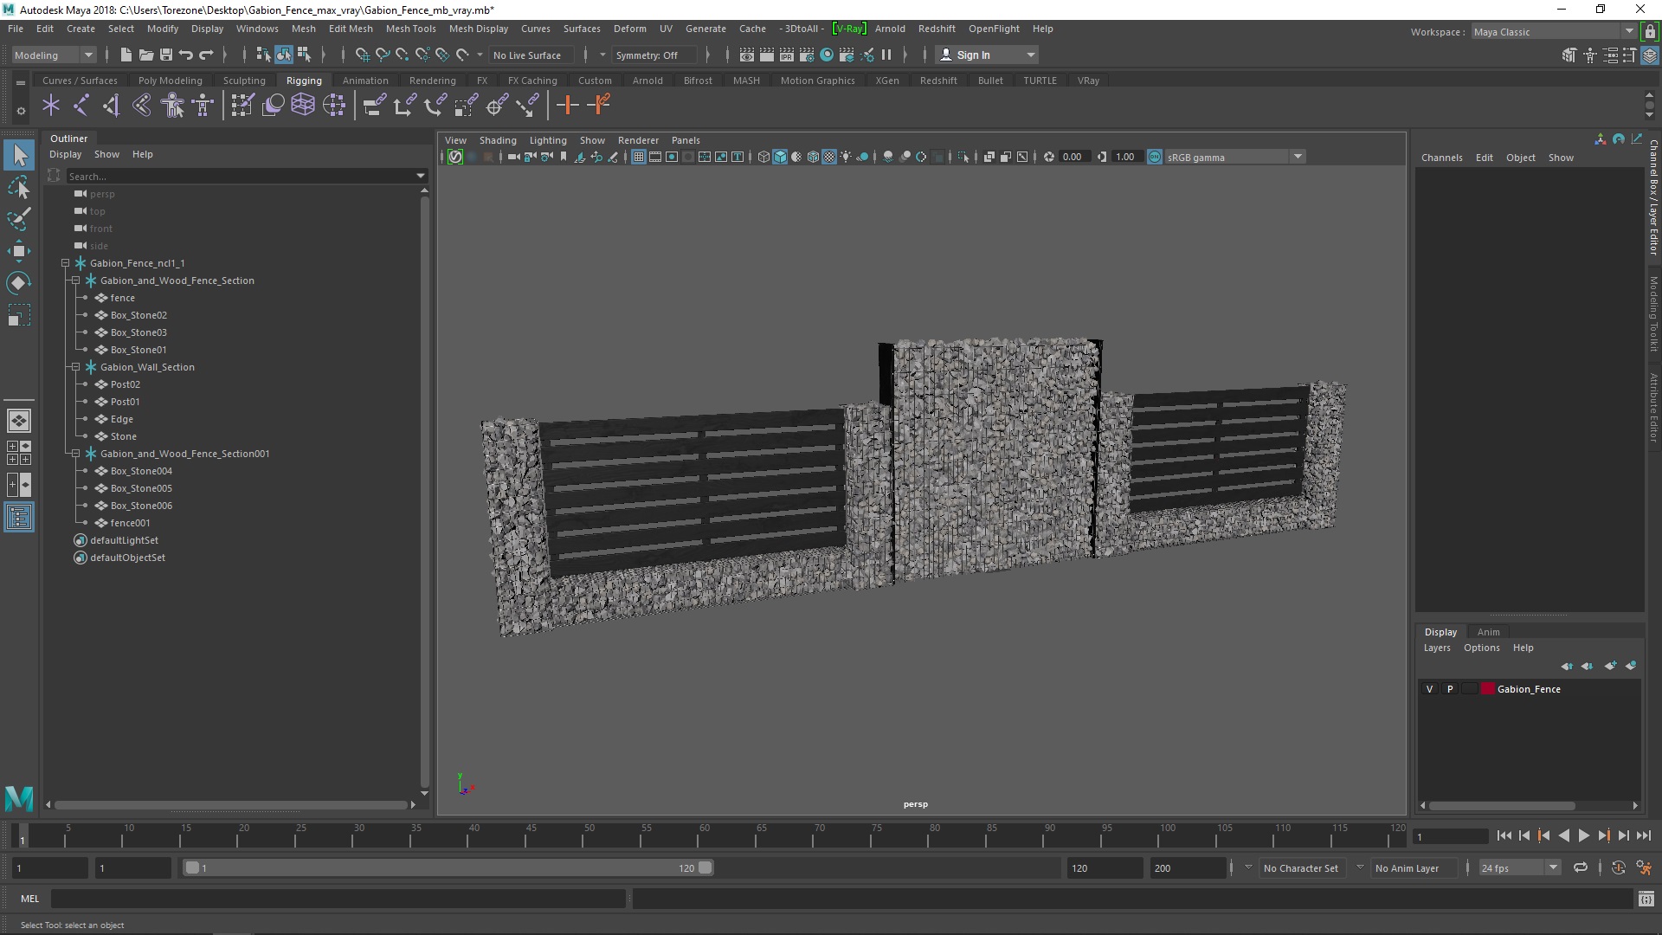Click the play forward button

click(x=1583, y=835)
